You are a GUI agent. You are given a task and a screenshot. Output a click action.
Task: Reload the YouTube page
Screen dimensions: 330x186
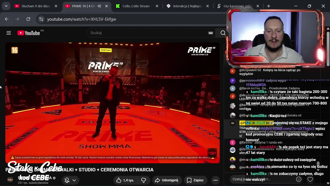coord(28,19)
